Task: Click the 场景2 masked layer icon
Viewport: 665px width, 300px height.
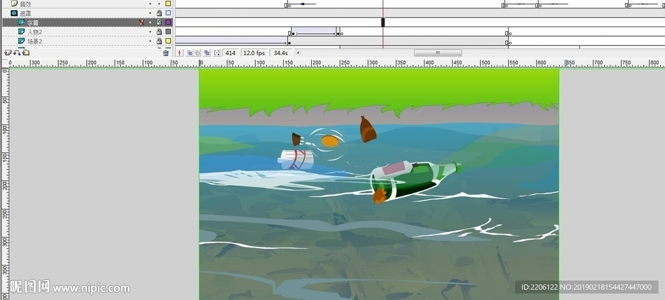Action: coord(21,41)
